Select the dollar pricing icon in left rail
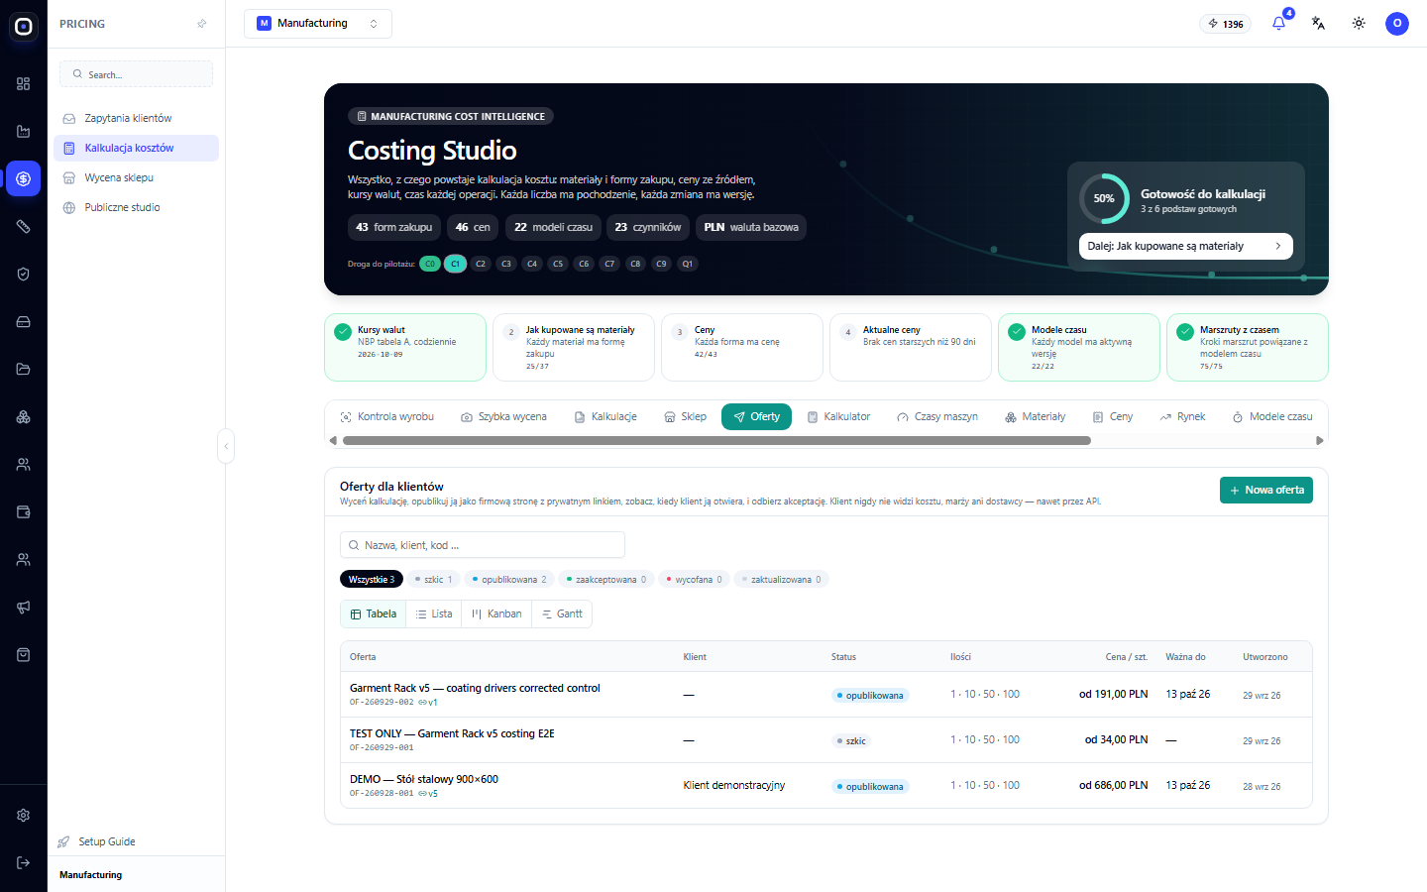Screen dimensions: 1427x892 pyautogui.click(x=24, y=179)
